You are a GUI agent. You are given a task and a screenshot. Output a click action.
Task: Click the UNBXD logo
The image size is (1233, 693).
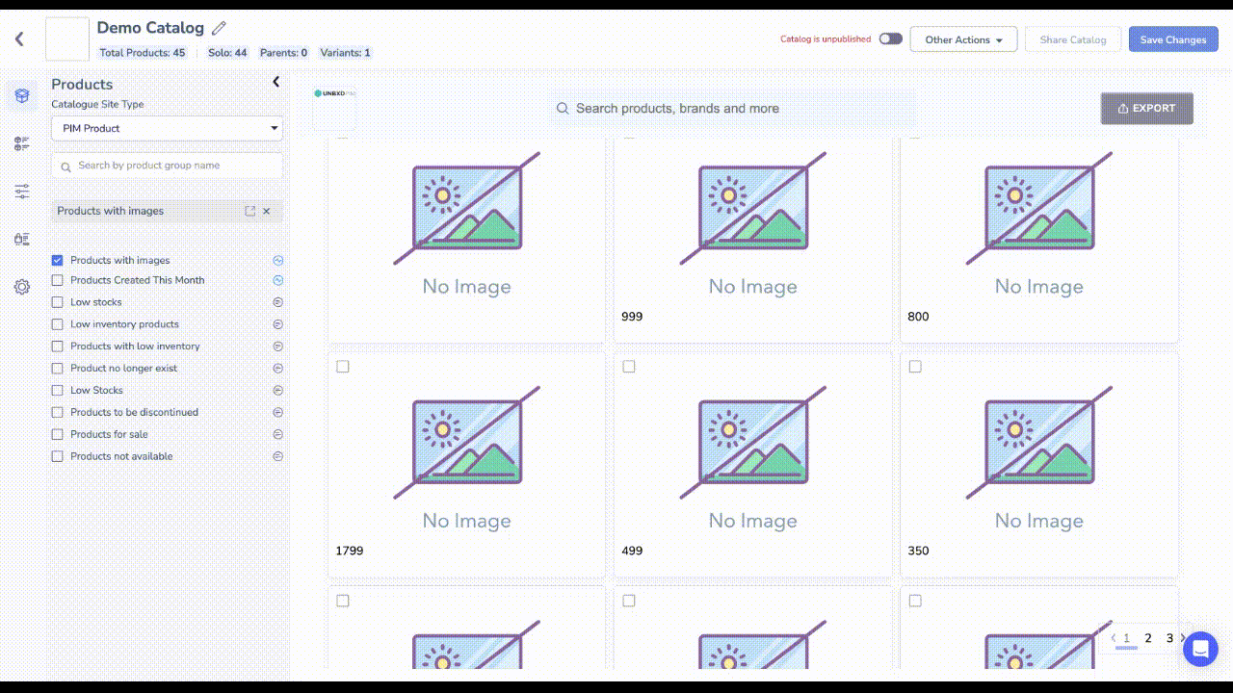334,93
